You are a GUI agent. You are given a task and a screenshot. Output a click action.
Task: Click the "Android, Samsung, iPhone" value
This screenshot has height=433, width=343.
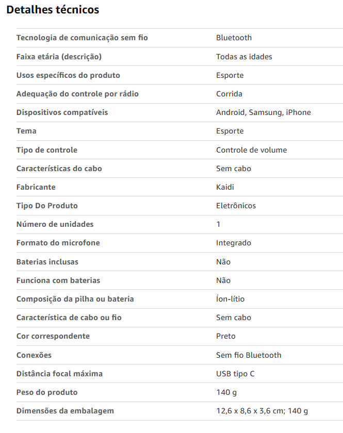click(x=263, y=112)
